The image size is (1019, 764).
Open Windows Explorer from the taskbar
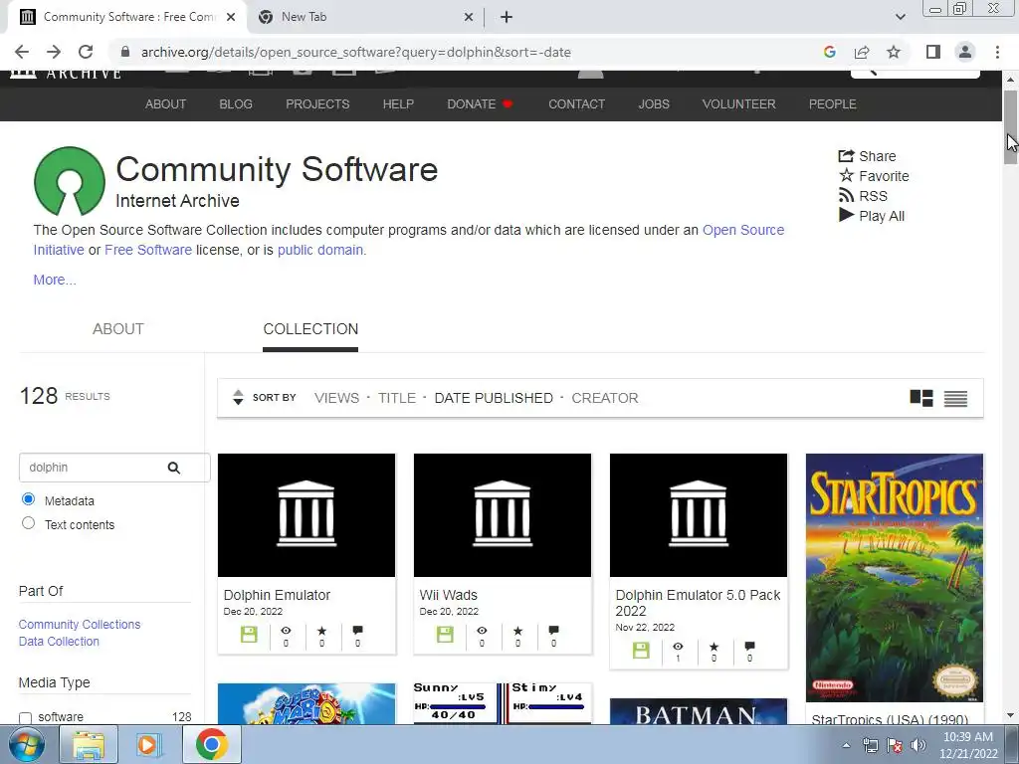pos(89,744)
